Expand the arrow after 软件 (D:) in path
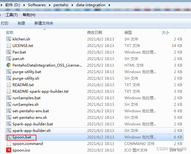This screenshot has height=154, width=191. pos(24,5)
